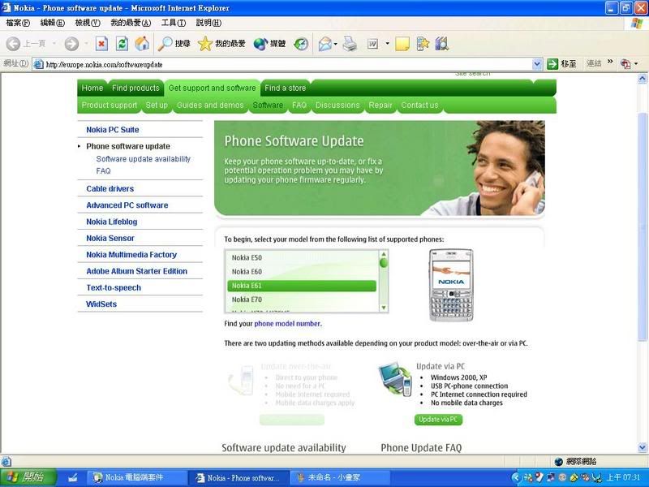Viewport: 649px width, 487px height.
Task: Click the Nokia E61 phone image
Action: [x=451, y=285]
